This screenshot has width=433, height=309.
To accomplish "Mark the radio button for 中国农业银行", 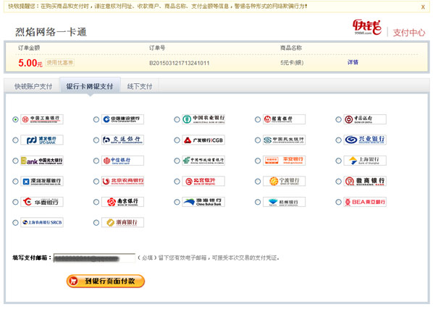I will click(177, 119).
